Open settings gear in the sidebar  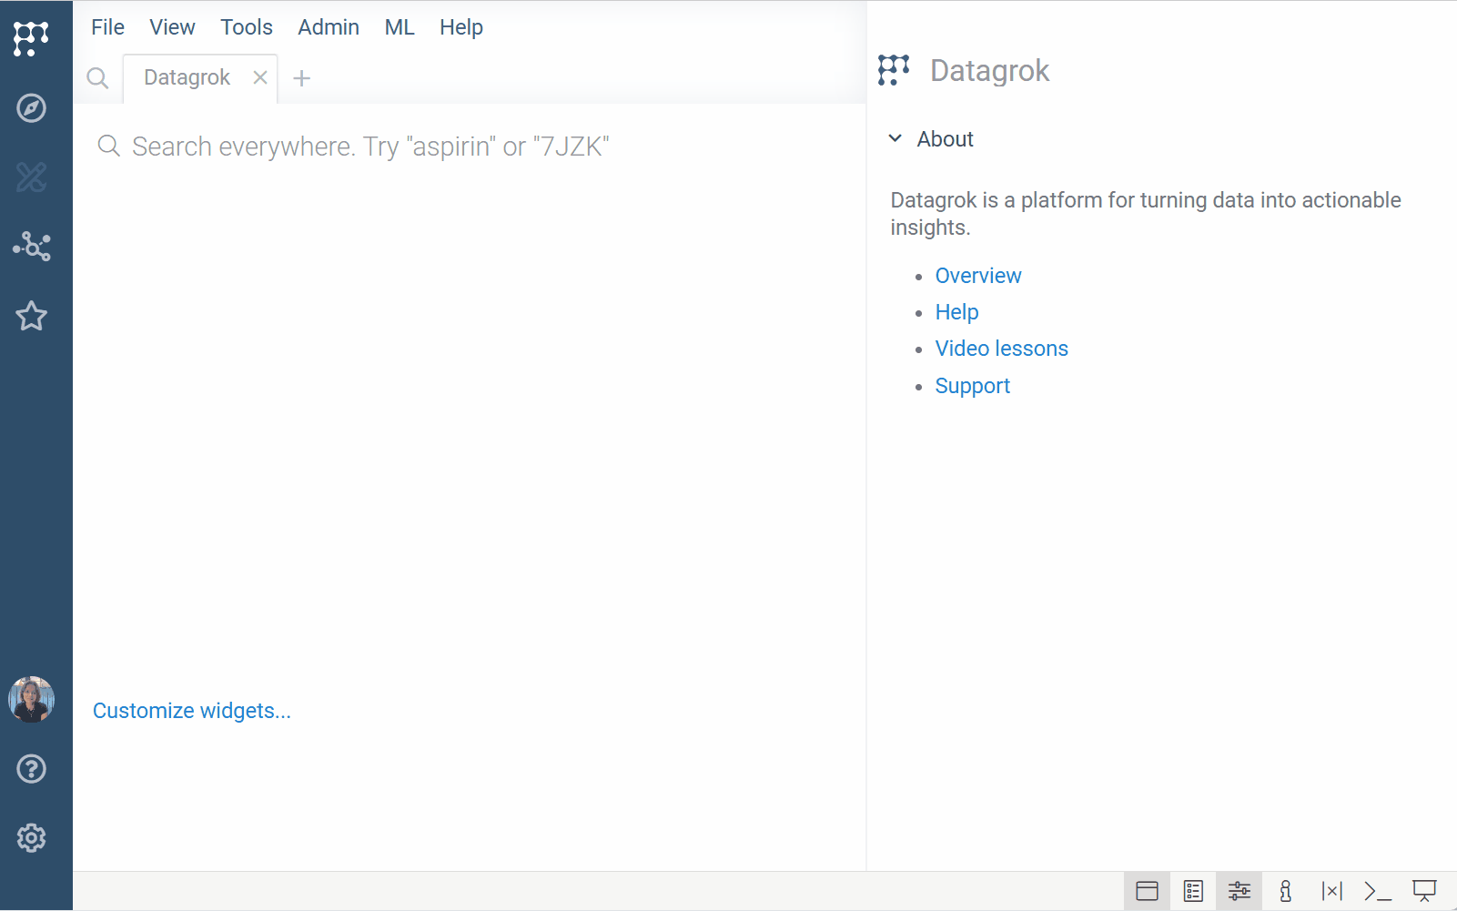(x=32, y=838)
